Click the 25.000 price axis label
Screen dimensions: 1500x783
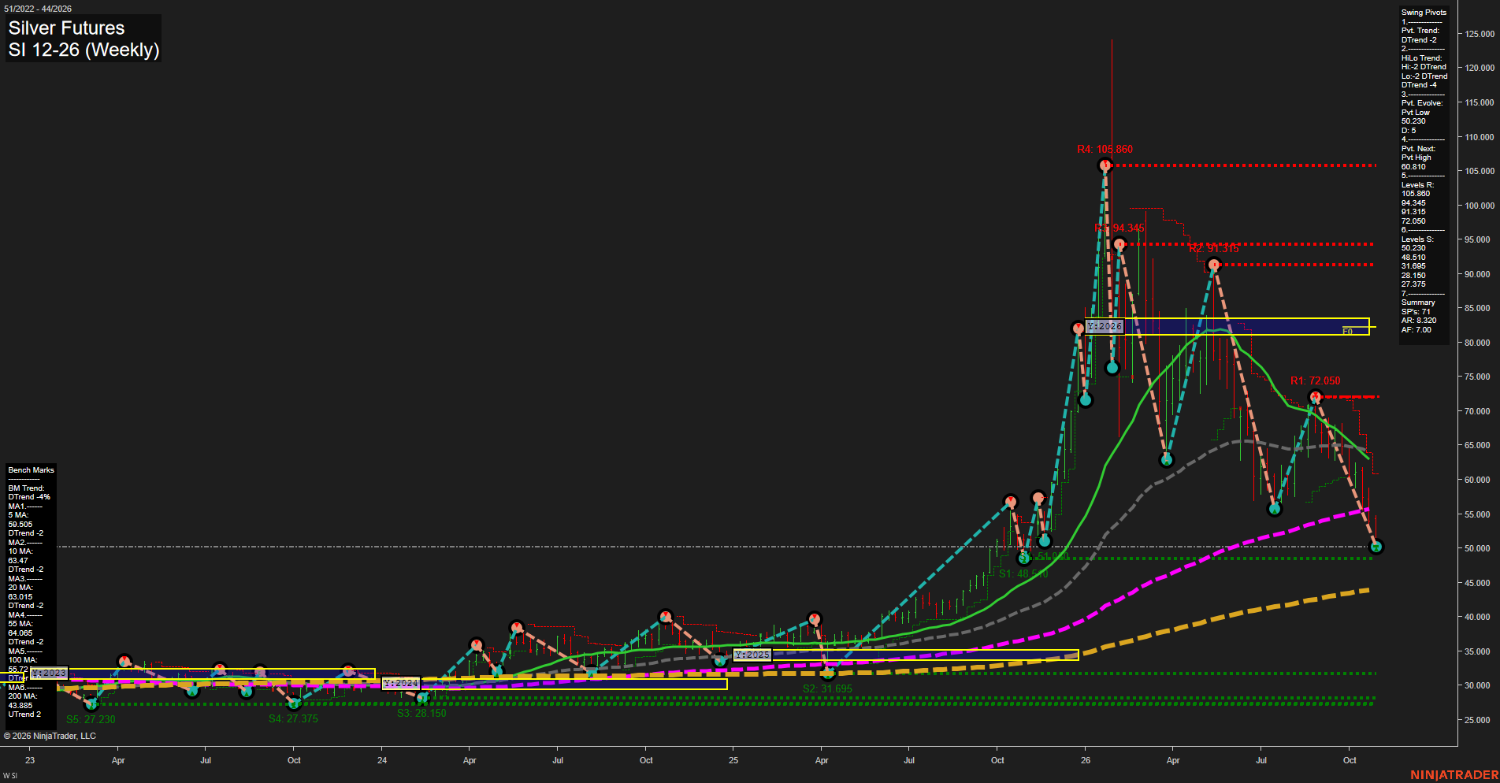[1477, 720]
